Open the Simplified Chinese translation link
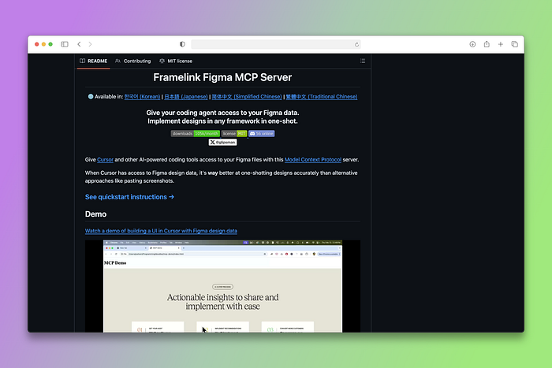 [x=247, y=96]
